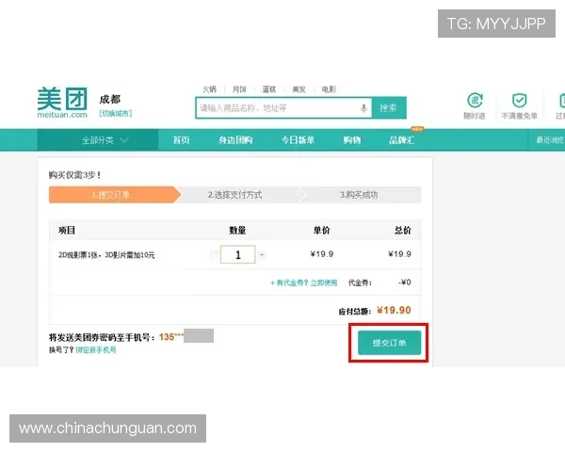Click the Meituan logo
Screen dimensions: 565x452
(62, 101)
